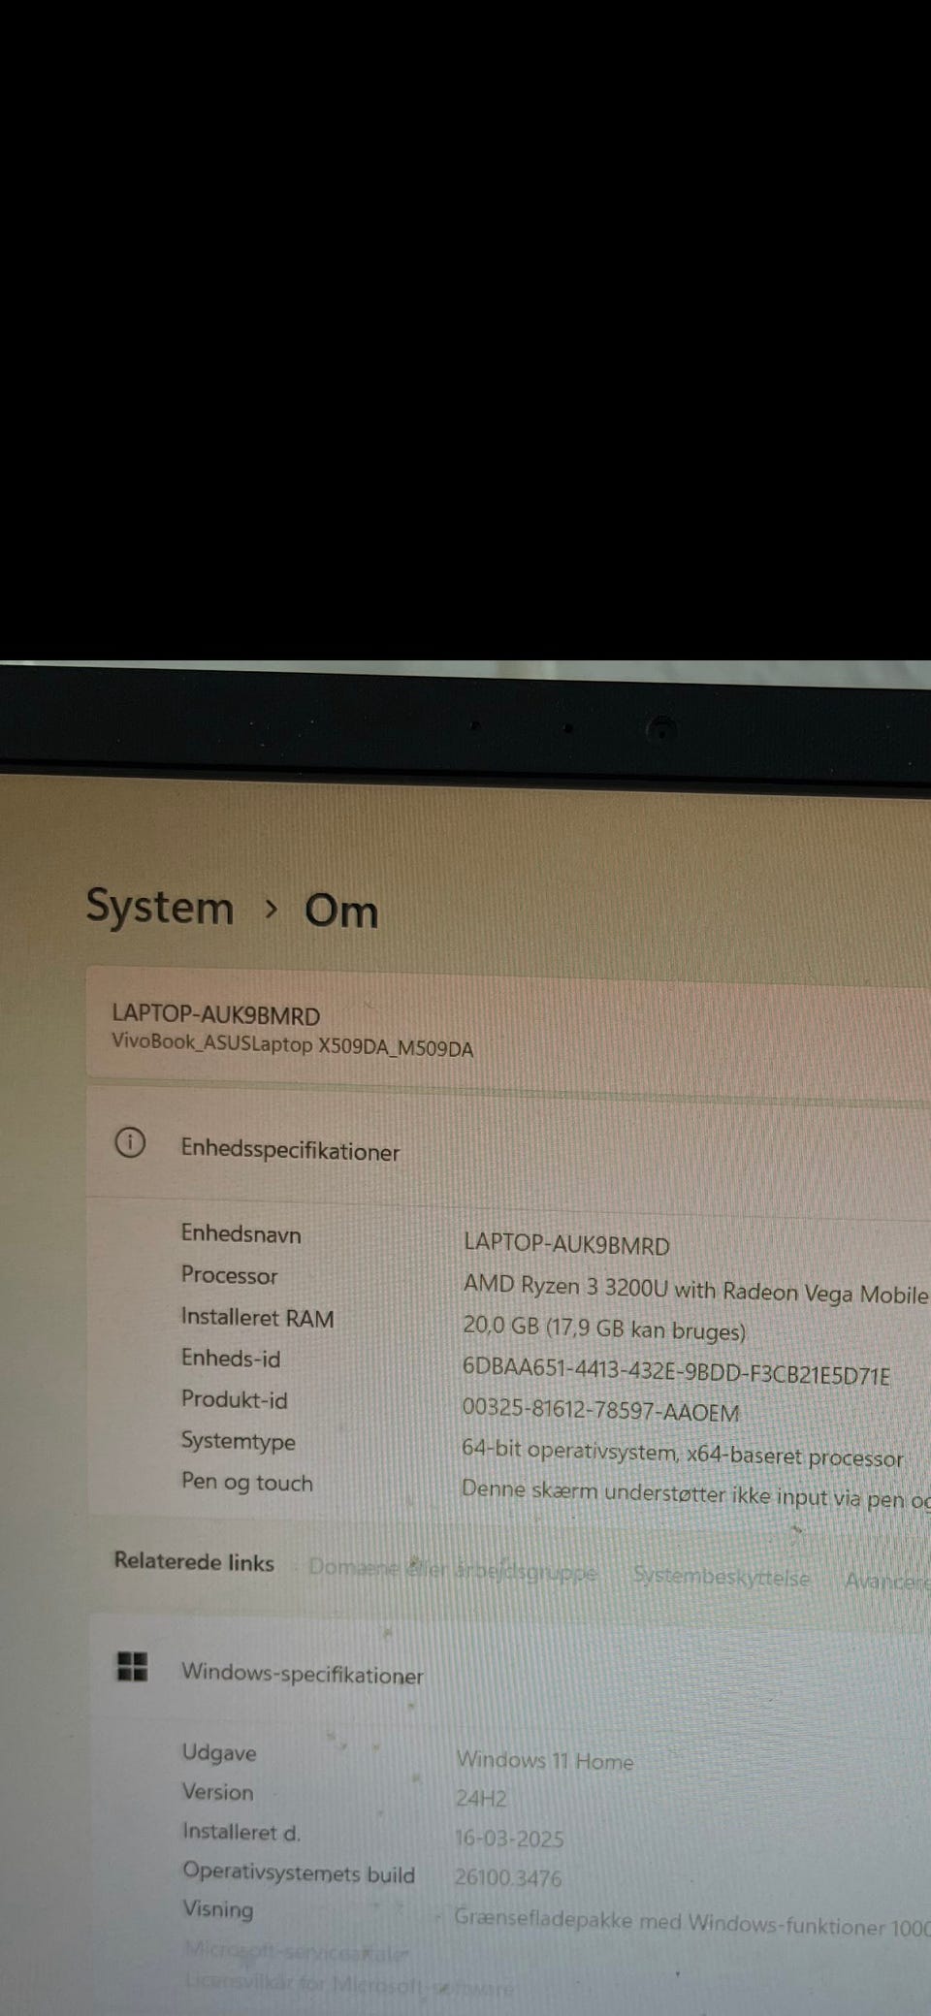Open the Systembeskyttelse related link

[721, 1577]
